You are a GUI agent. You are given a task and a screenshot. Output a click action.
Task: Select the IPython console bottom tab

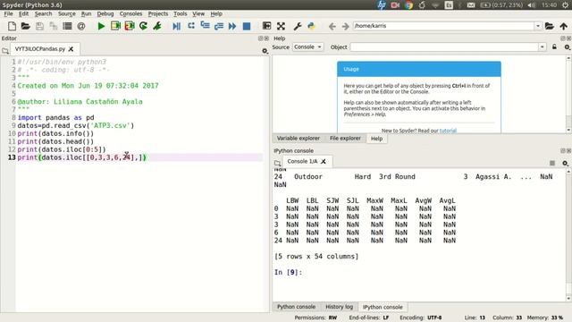pyautogui.click(x=383, y=308)
